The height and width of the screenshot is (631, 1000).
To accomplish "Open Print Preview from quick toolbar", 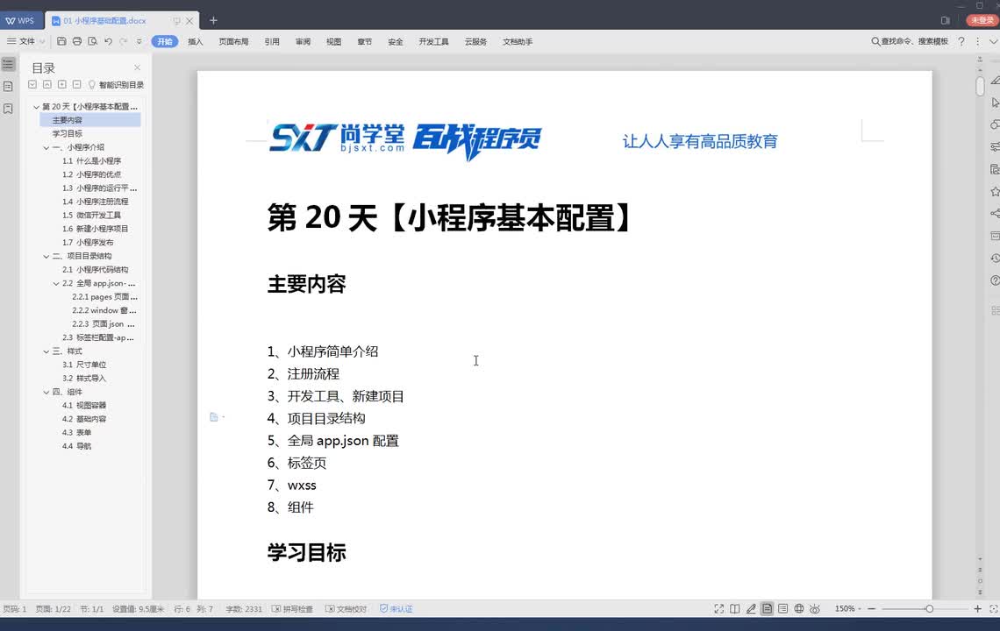I will coord(92,41).
